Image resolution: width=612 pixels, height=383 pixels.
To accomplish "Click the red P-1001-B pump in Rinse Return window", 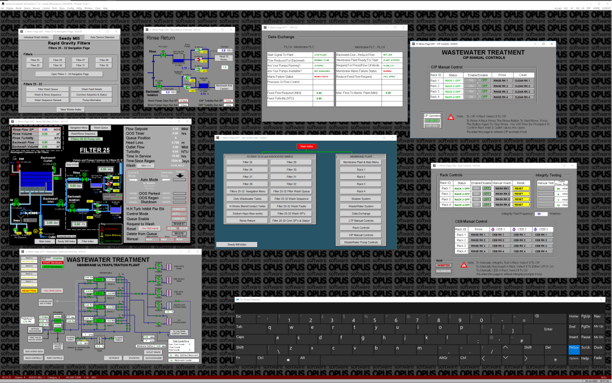I will pyautogui.click(x=198, y=60).
